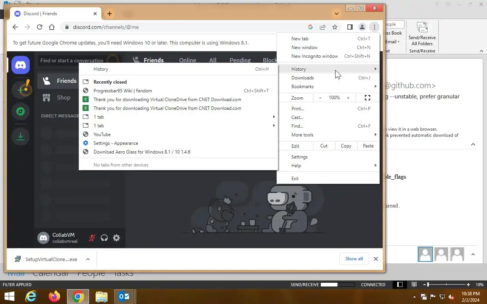Click Copy in the Edit row
Image resolution: width=487 pixels, height=304 pixels.
[x=346, y=146]
